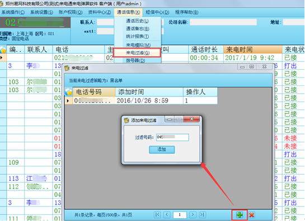Click the row number cell 113
The image size is (305, 221).
[x=15, y=179]
